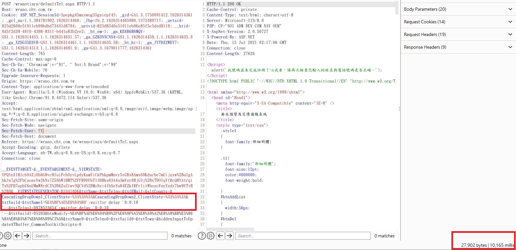
Task: Click the Referer header line in request
Action: pos(70,142)
